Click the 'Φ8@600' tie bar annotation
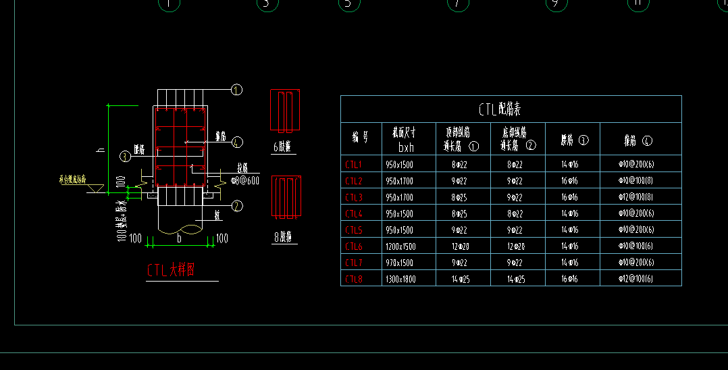 [245, 180]
